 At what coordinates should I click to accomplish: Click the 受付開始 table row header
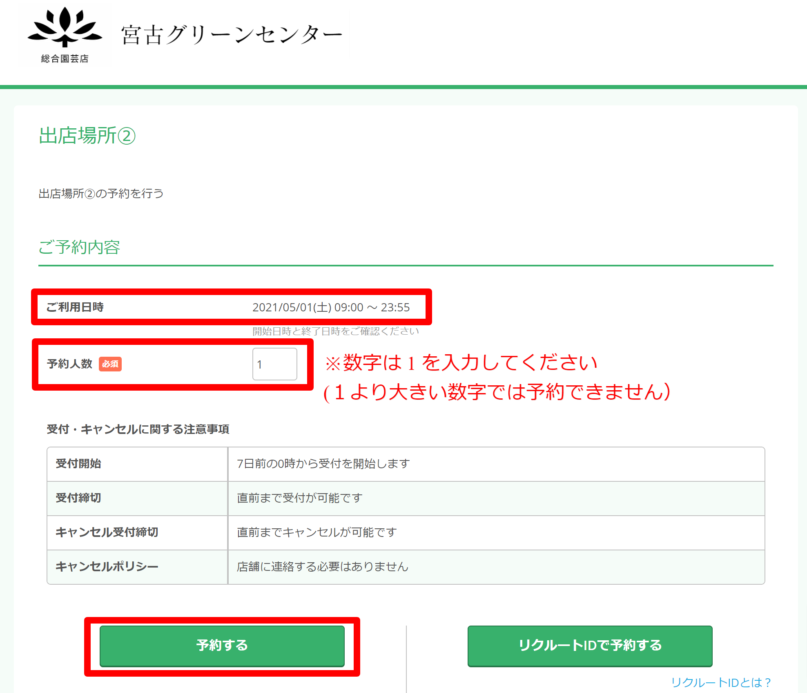pyautogui.click(x=78, y=464)
